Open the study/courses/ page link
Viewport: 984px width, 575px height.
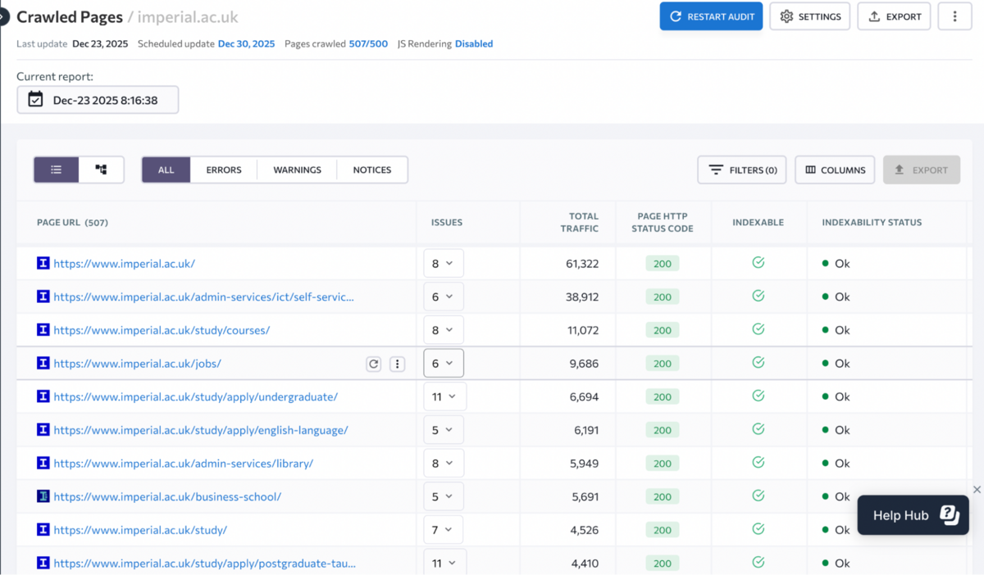[162, 330]
